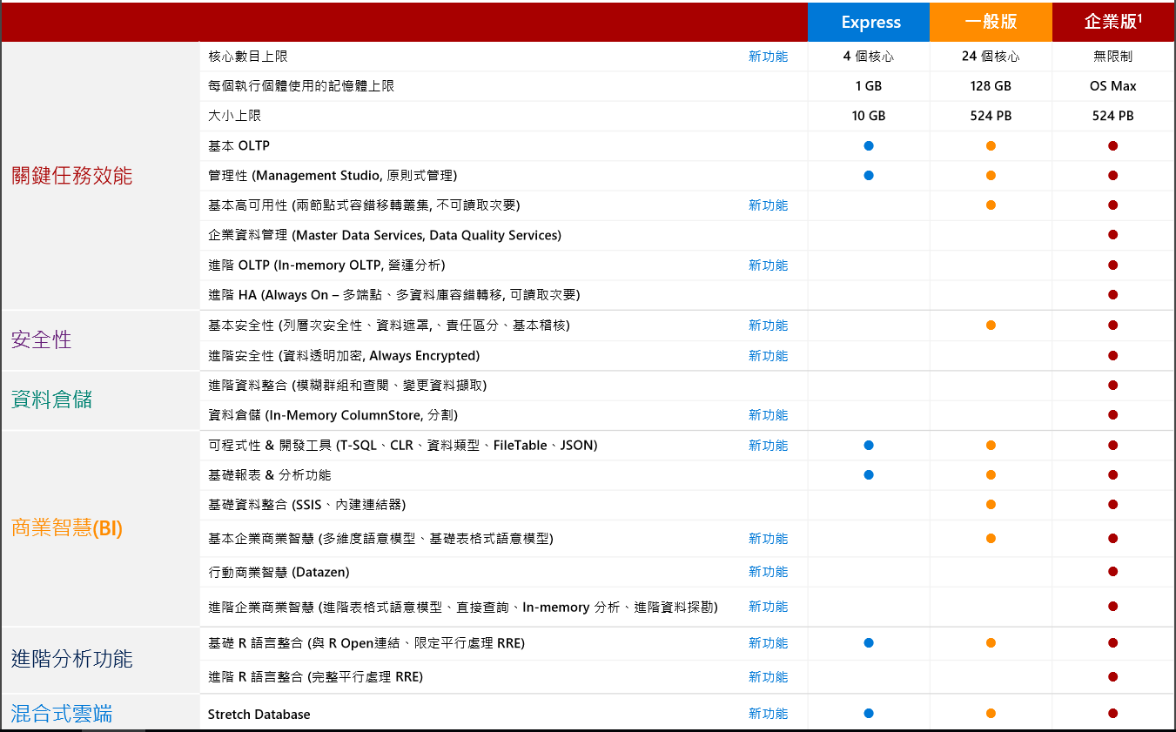Toggle the Express dot for 基礎 R 語言整合

tap(868, 642)
